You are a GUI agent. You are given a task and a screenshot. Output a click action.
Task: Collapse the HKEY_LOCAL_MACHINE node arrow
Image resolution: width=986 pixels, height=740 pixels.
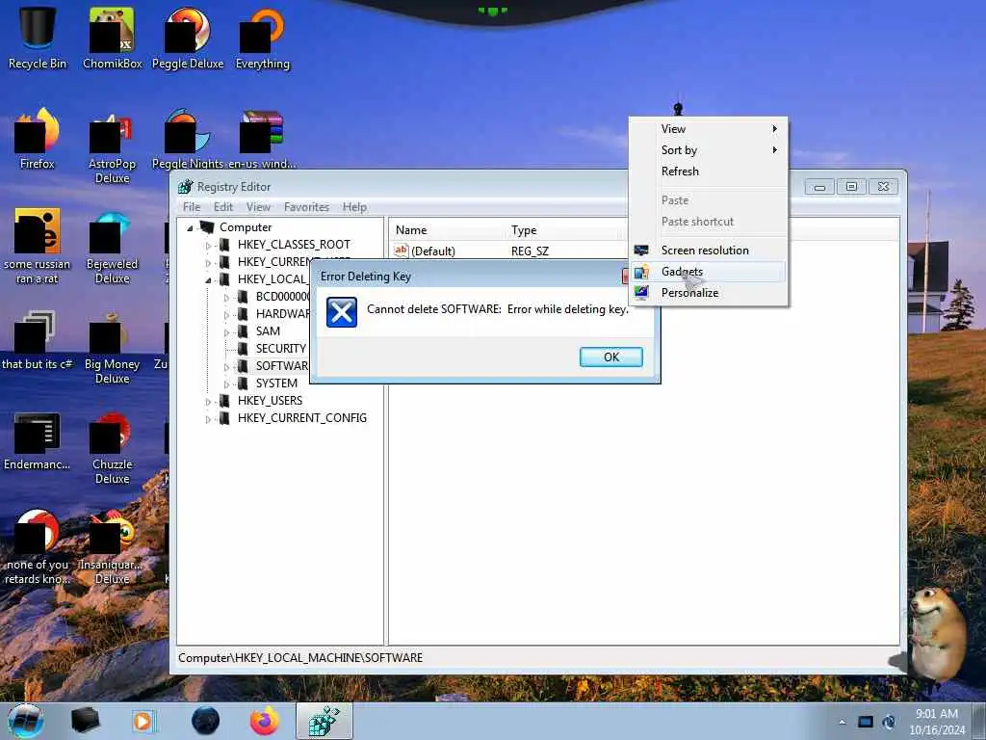(x=208, y=280)
